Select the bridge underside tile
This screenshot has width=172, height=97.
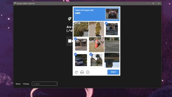(112, 60)
